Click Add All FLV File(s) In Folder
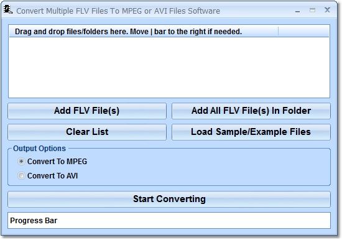 point(251,111)
